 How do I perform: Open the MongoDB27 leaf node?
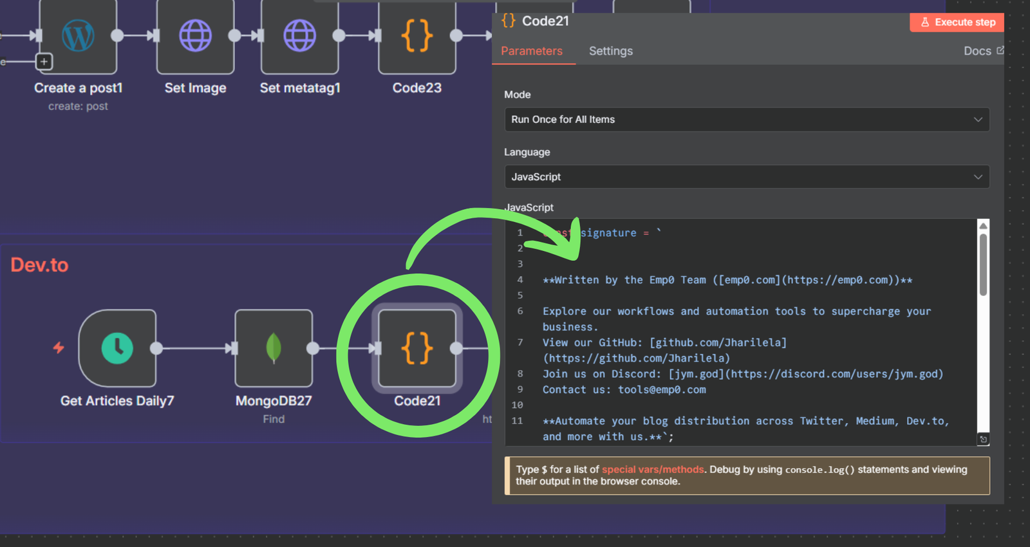[274, 348]
